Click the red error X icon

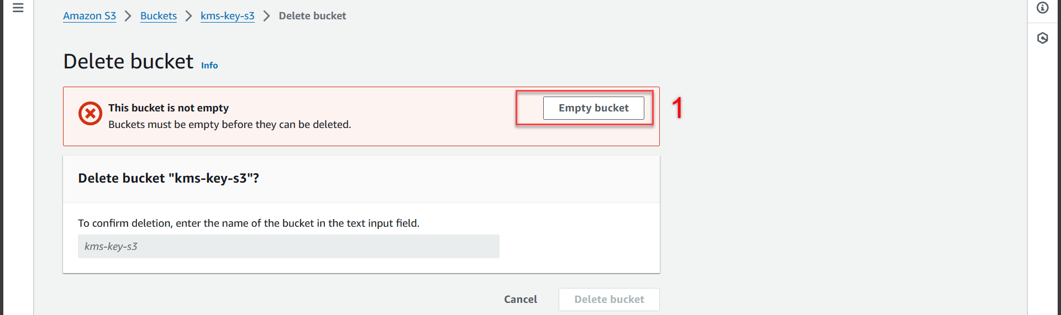click(x=90, y=114)
